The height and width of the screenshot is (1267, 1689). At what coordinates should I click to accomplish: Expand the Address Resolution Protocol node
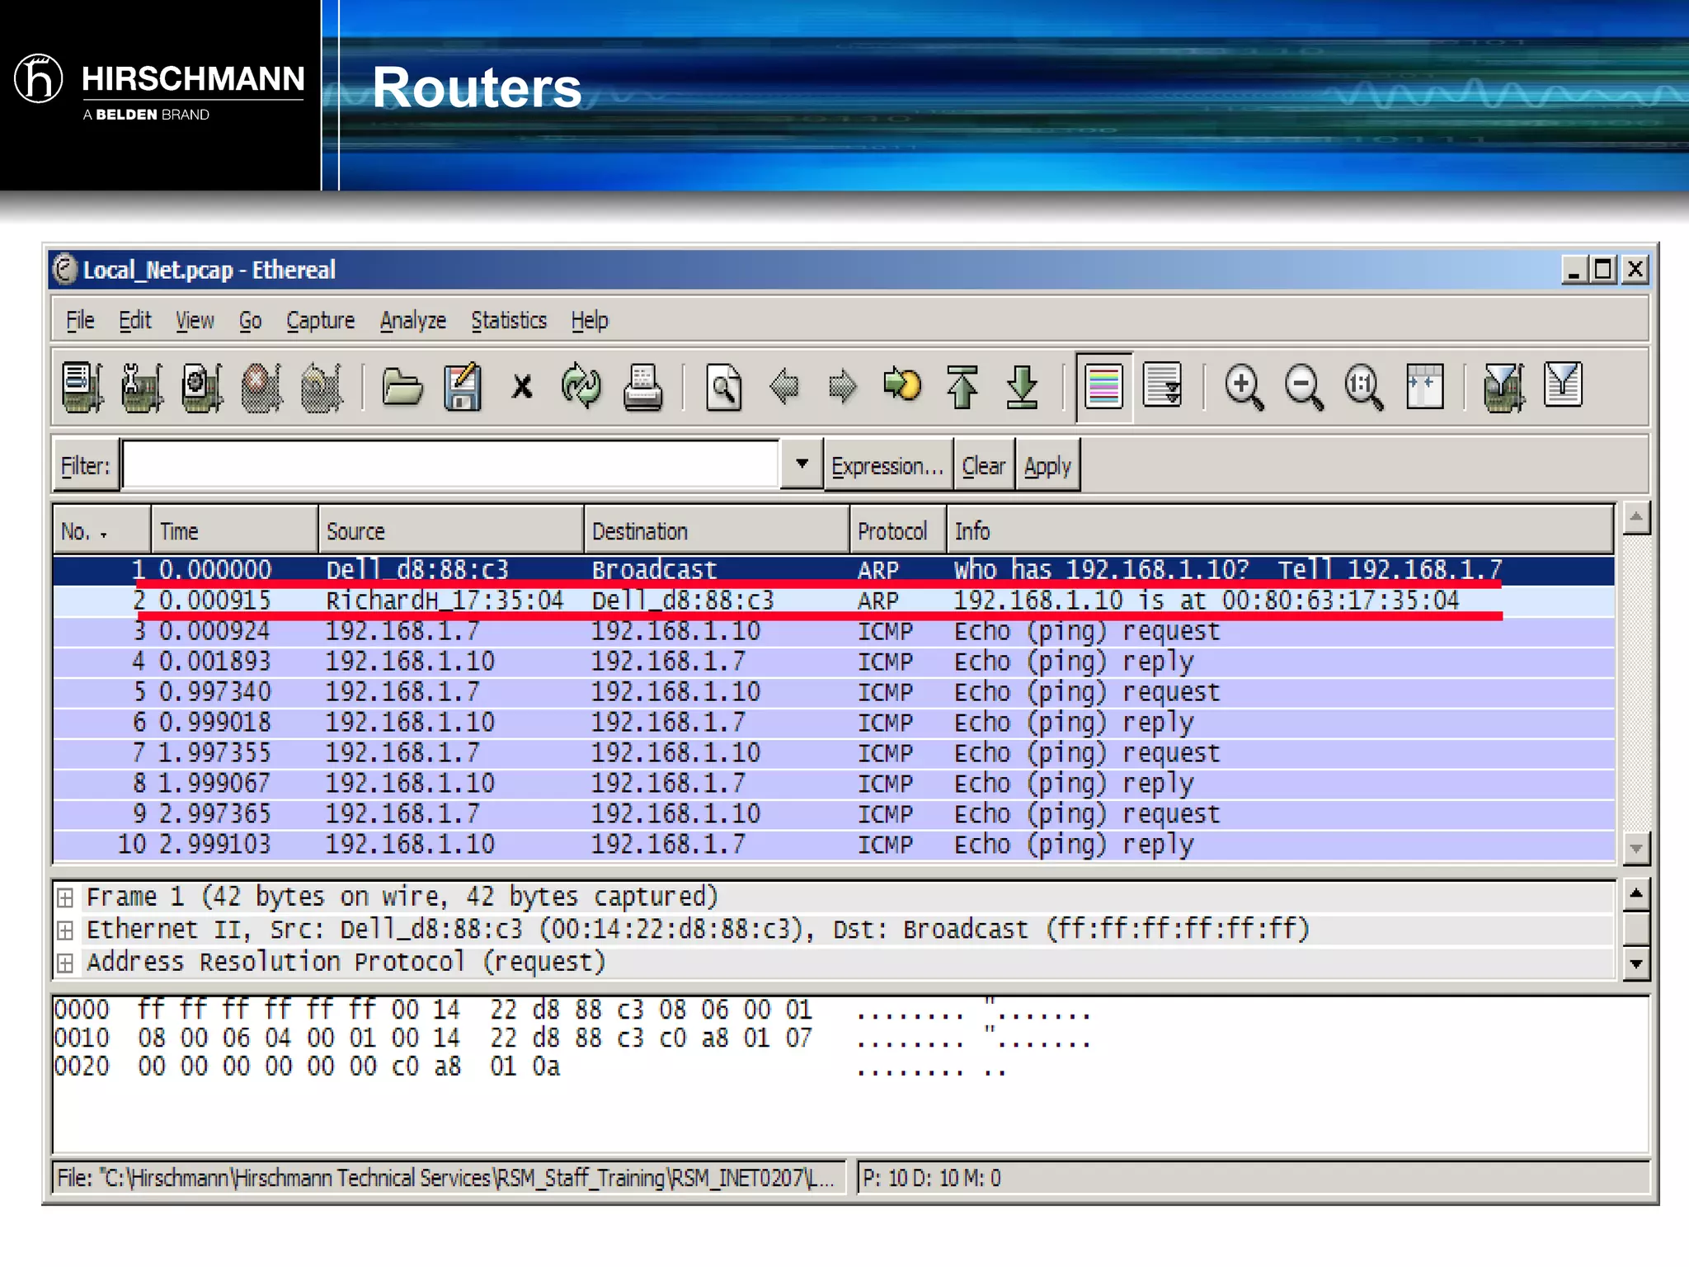pyautogui.click(x=65, y=963)
